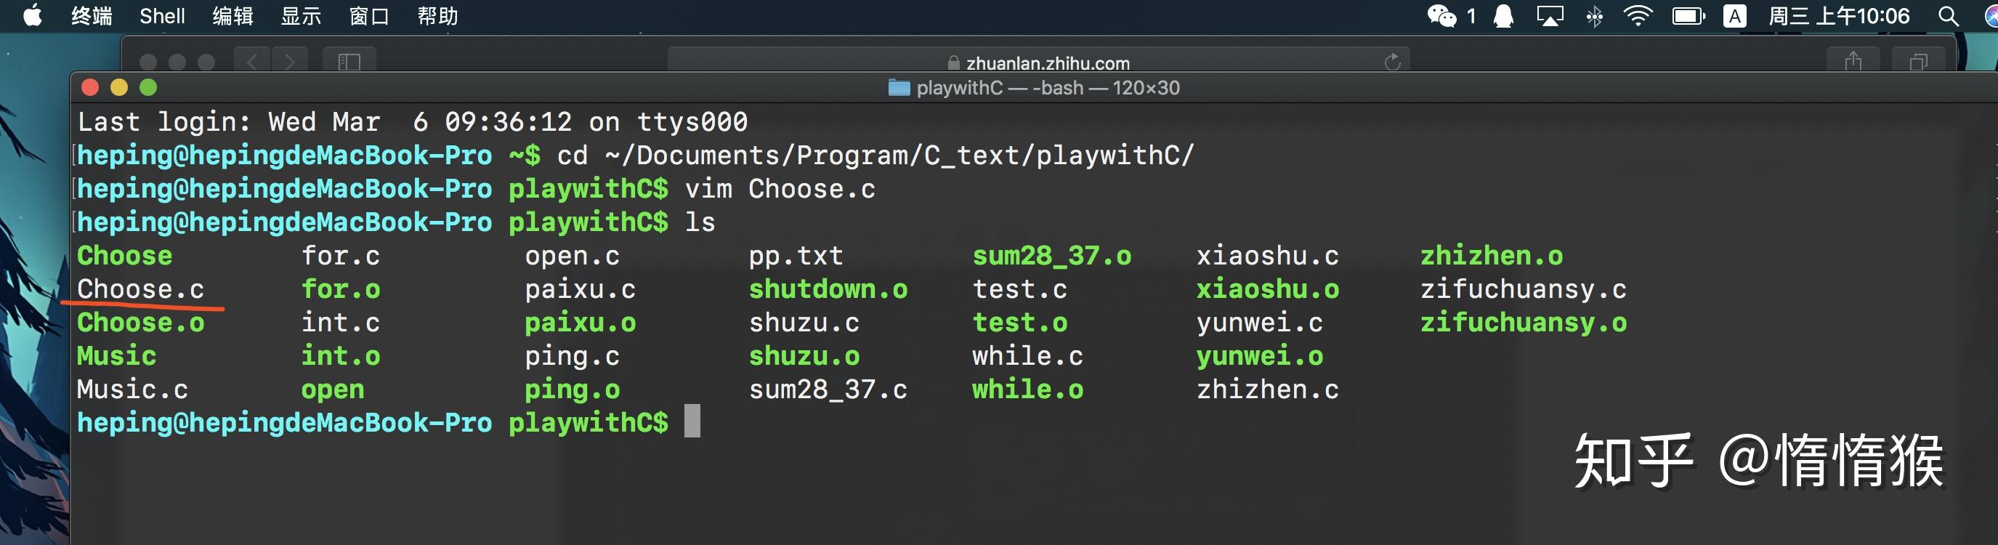Image resolution: width=1998 pixels, height=545 pixels.
Task: Open the Apple menu
Action: 33,15
